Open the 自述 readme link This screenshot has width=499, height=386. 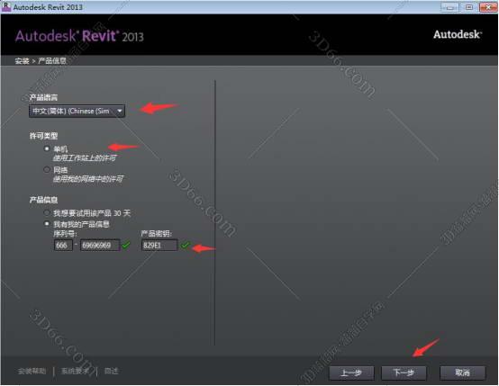pyautogui.click(x=112, y=371)
